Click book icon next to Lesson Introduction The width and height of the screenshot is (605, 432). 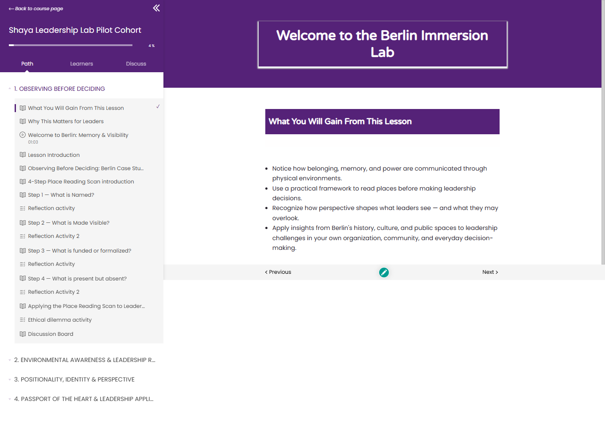point(23,155)
